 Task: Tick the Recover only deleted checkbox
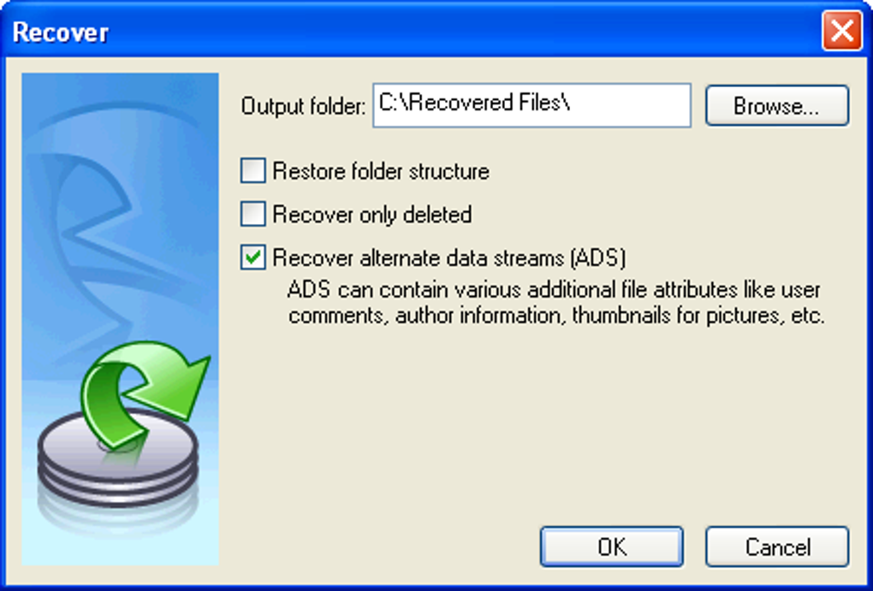tap(252, 214)
